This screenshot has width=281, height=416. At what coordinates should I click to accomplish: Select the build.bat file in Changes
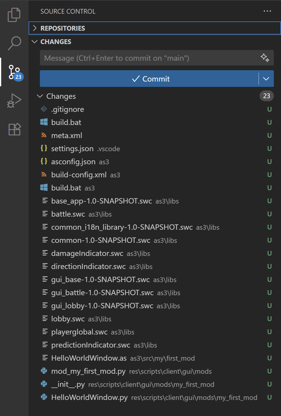click(x=66, y=122)
